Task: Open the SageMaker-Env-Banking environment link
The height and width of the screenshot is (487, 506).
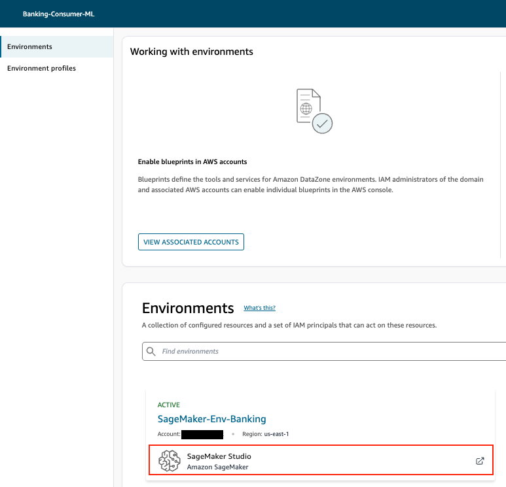Action: tap(211, 419)
